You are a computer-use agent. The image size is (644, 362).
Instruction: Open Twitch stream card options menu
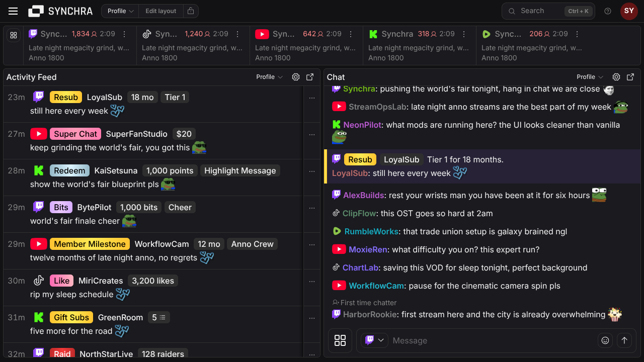124,34
